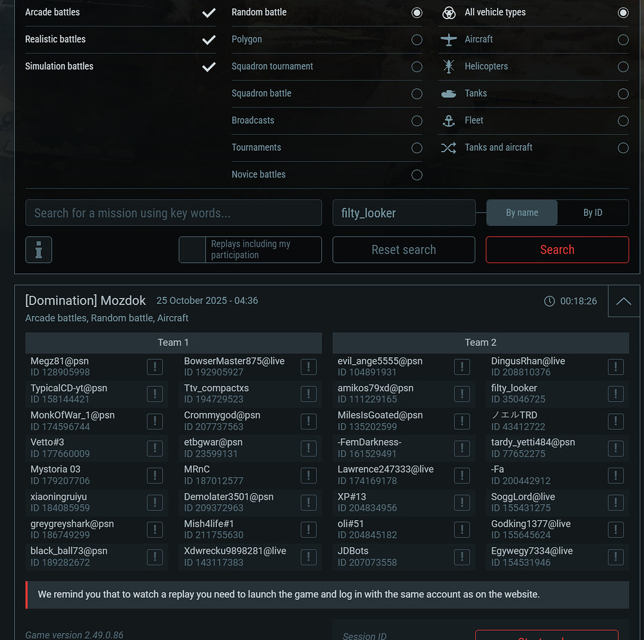Toggle Simulation battles checkmark
Viewport: 644px width, 640px height.
pos(209,66)
